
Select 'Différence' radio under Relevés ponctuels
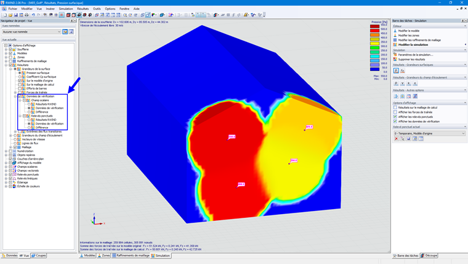29,127
